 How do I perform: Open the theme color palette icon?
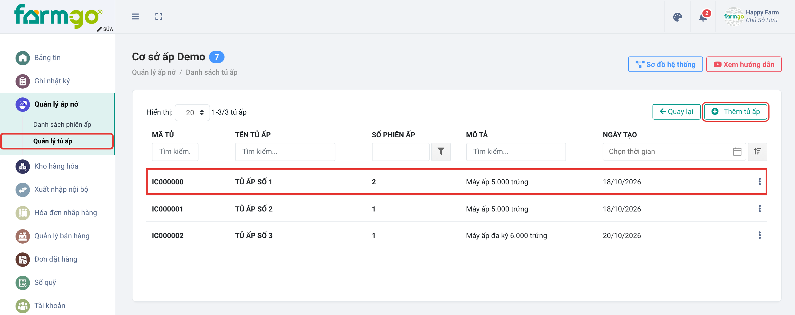click(677, 17)
